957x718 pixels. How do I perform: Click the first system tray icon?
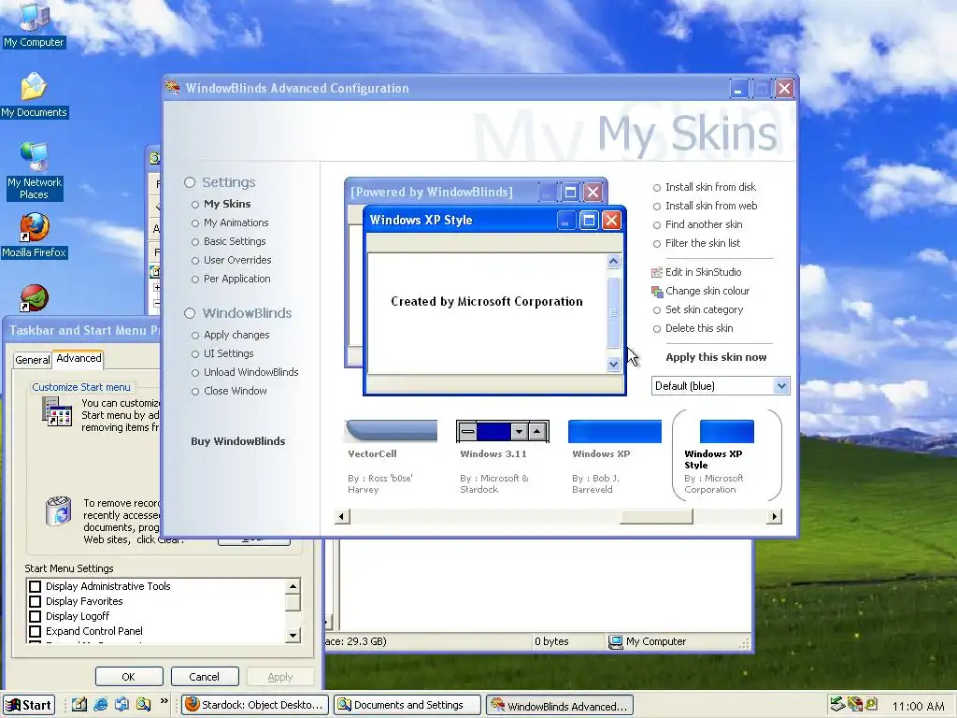tap(837, 704)
